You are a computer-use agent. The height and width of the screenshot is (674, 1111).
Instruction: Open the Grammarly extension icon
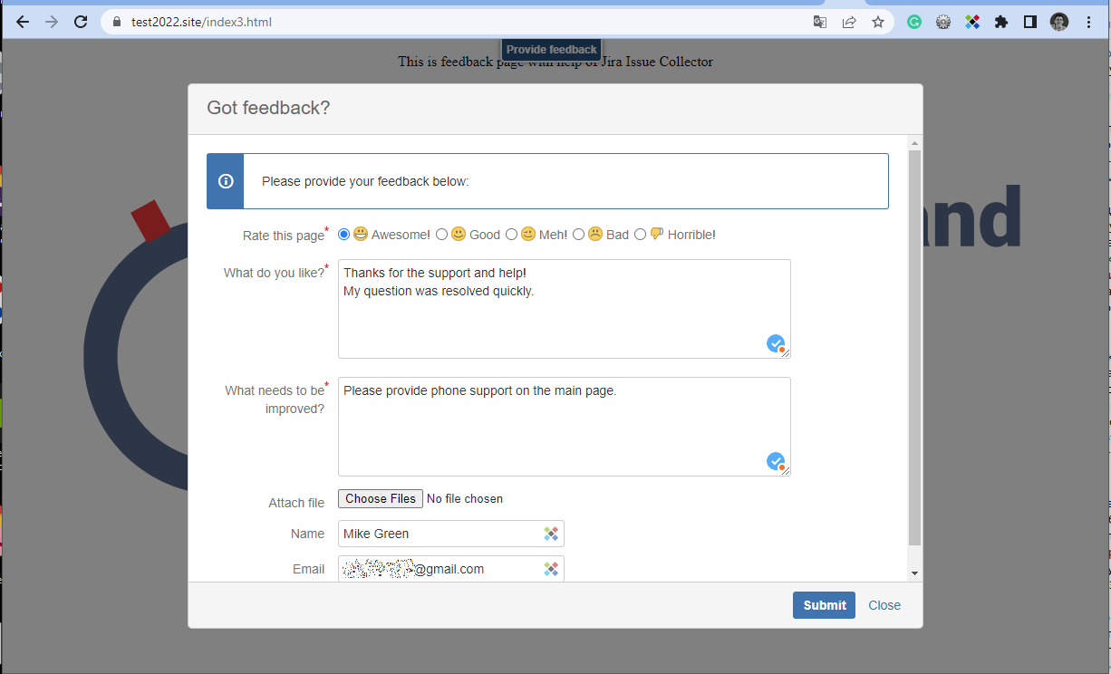click(x=914, y=22)
